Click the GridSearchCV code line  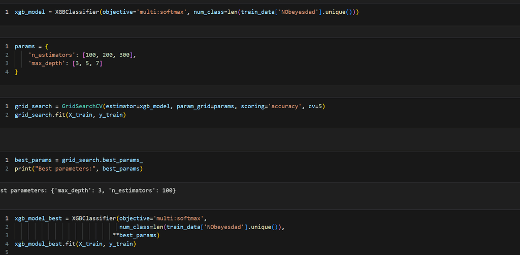click(x=170, y=107)
